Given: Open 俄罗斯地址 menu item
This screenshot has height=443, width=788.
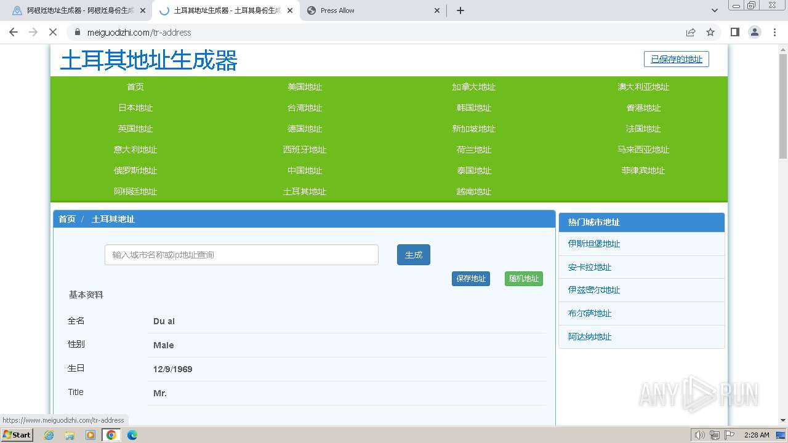Looking at the screenshot, I should tap(135, 170).
